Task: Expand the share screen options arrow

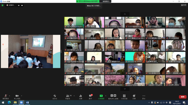Action: (106, 96)
